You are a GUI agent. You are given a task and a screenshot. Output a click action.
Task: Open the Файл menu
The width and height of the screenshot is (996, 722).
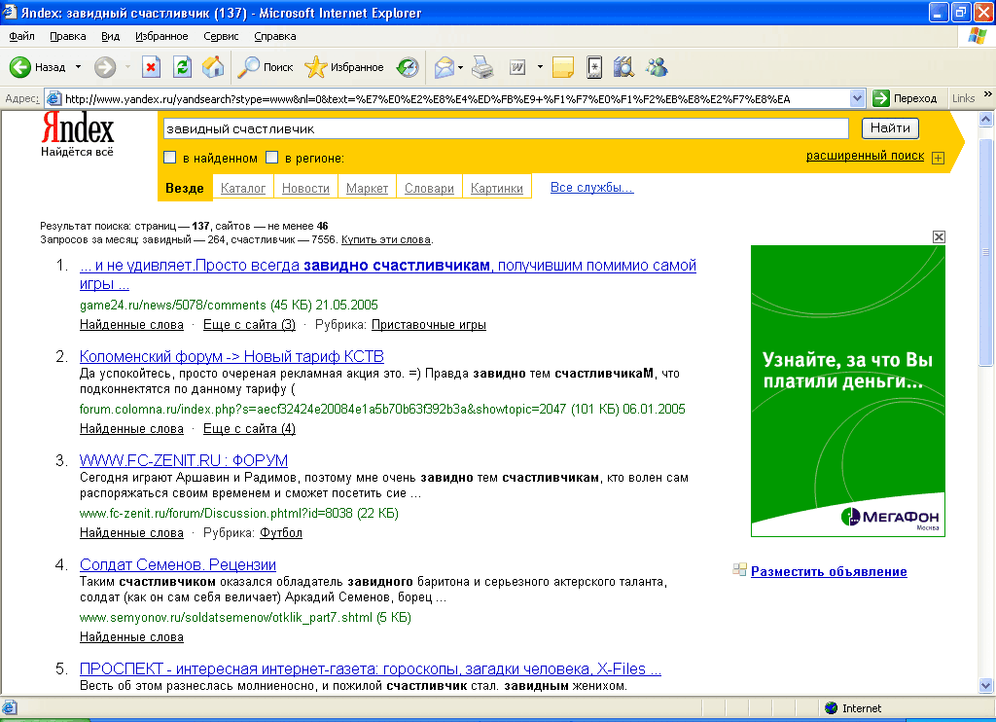coord(21,36)
